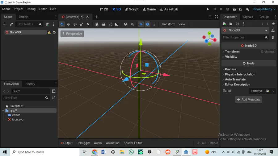The width and height of the screenshot is (278, 156).
Task: Select the editor folder in FileSystem
Action: tap(16, 115)
